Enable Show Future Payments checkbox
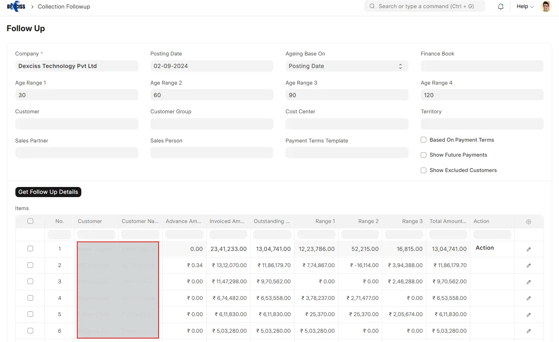The width and height of the screenshot is (559, 342). click(423, 155)
